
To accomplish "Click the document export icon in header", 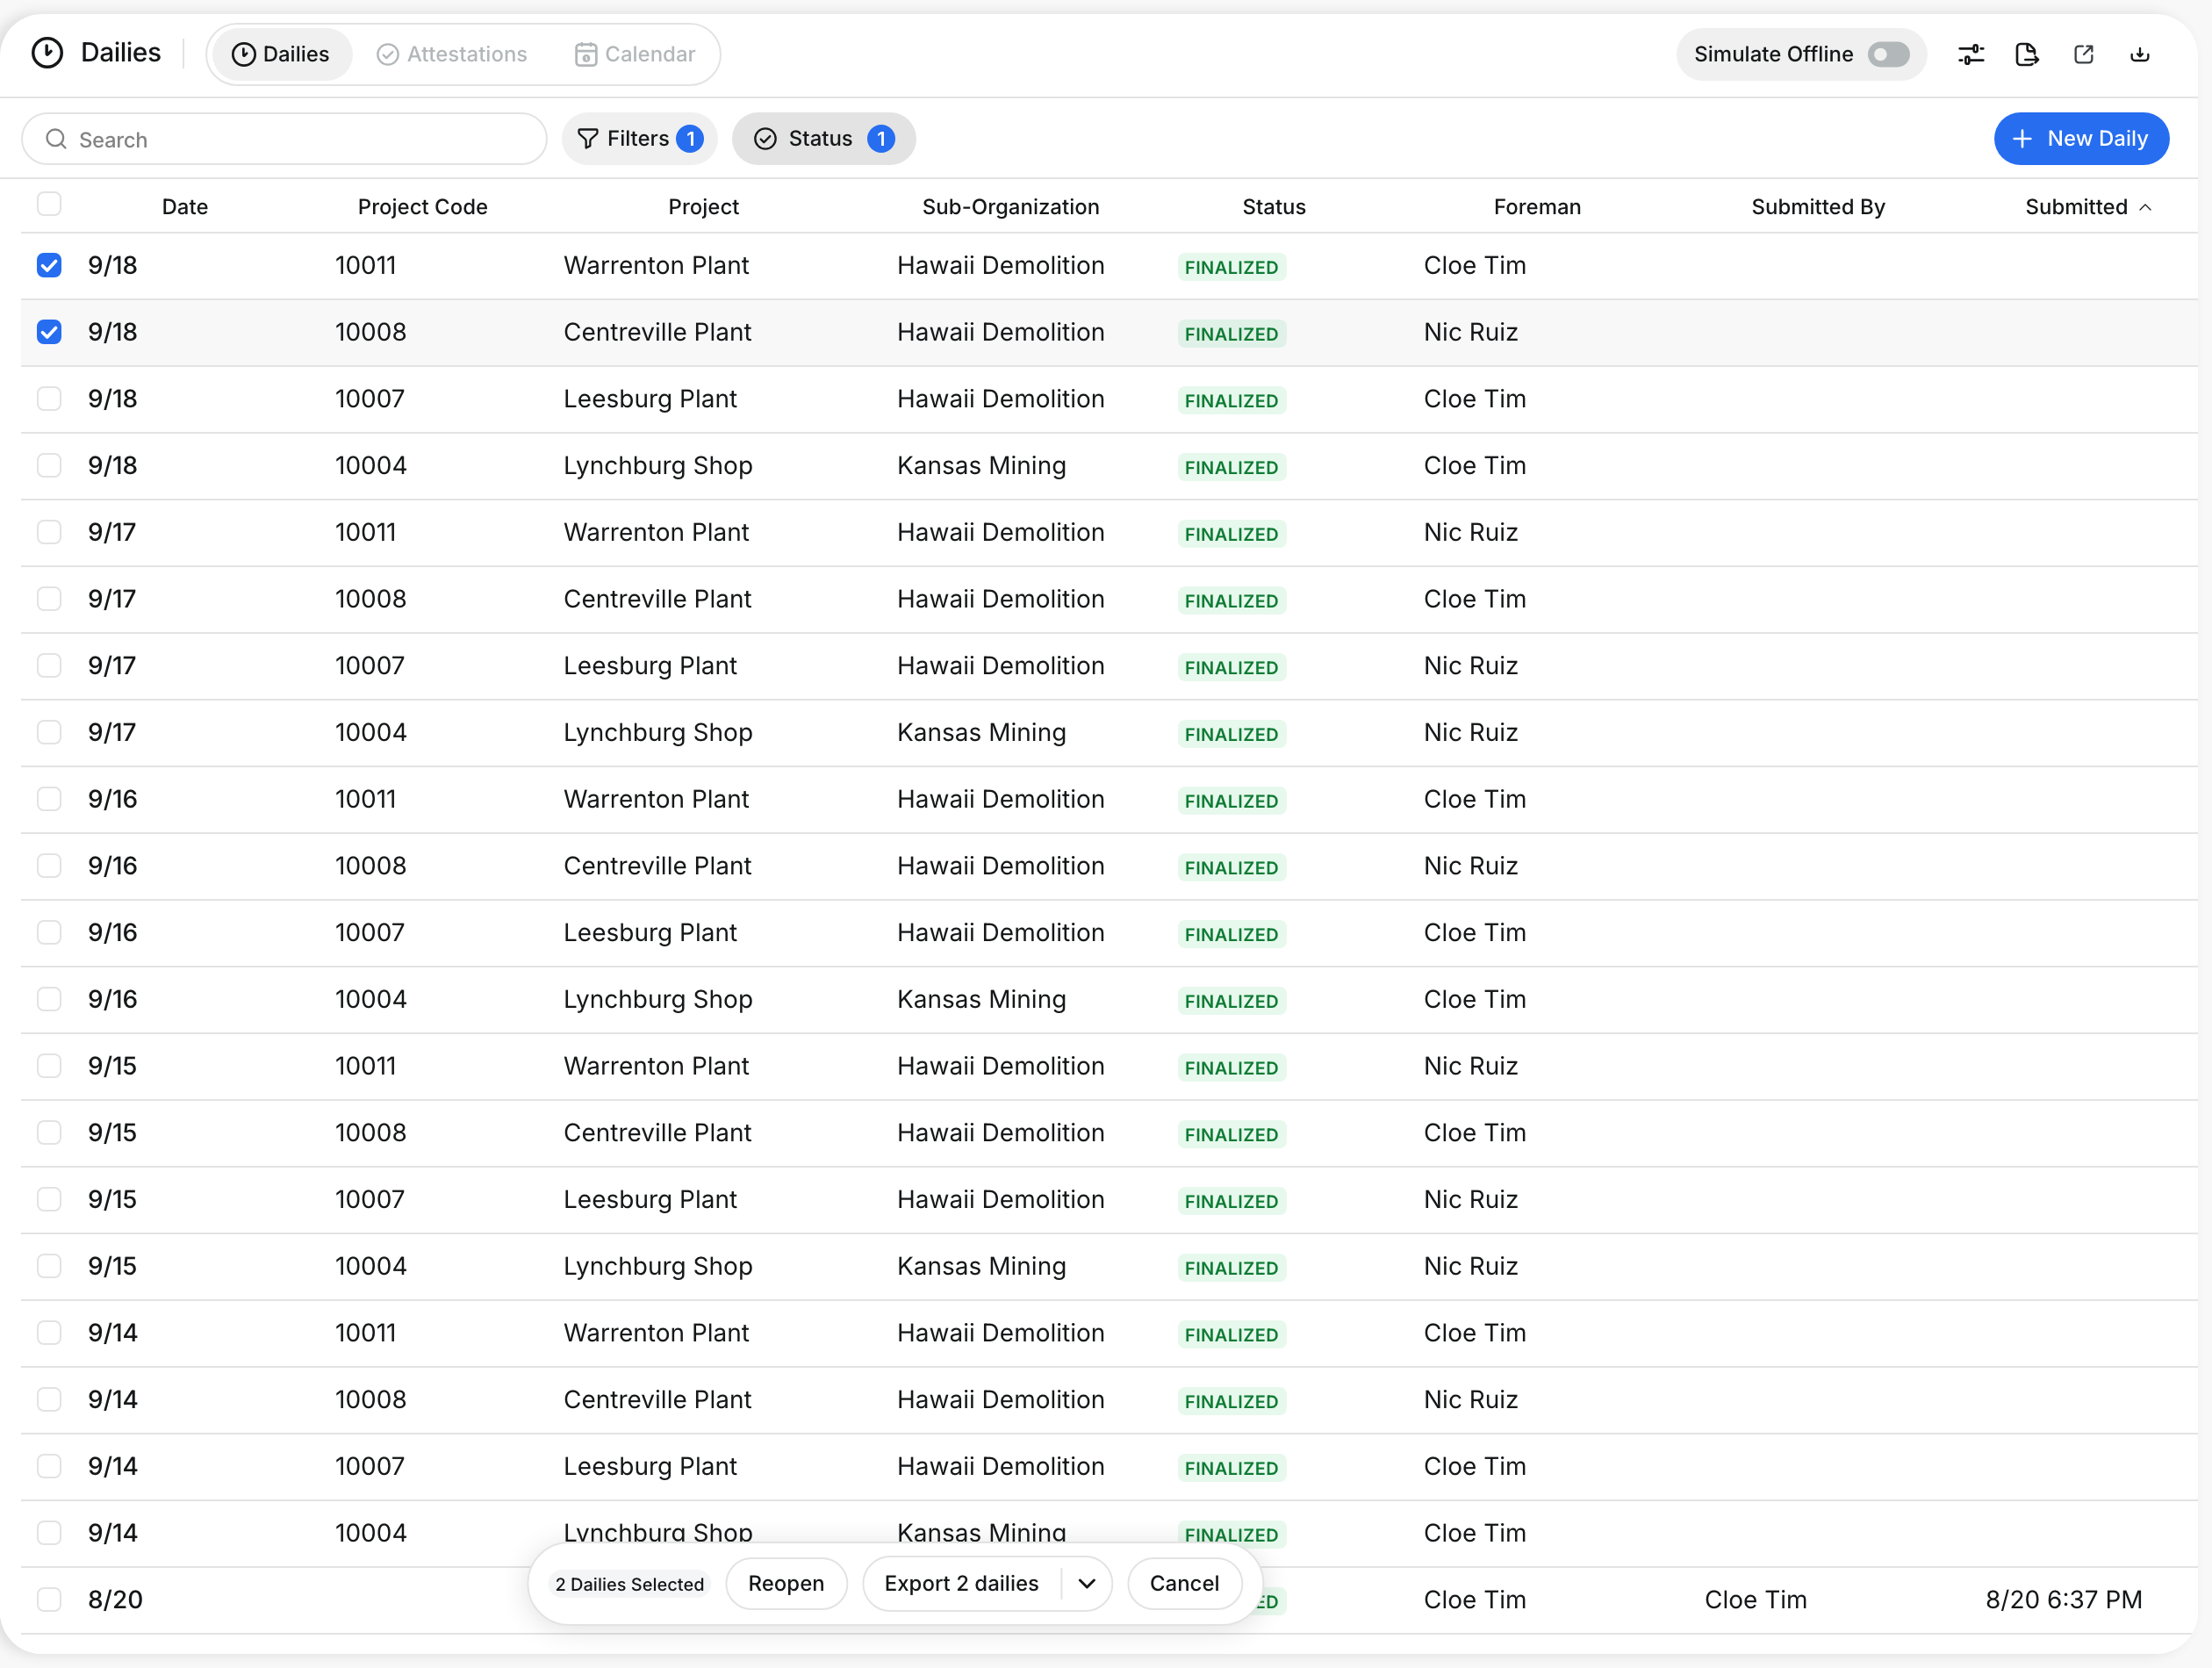I will pyautogui.click(x=2026, y=54).
